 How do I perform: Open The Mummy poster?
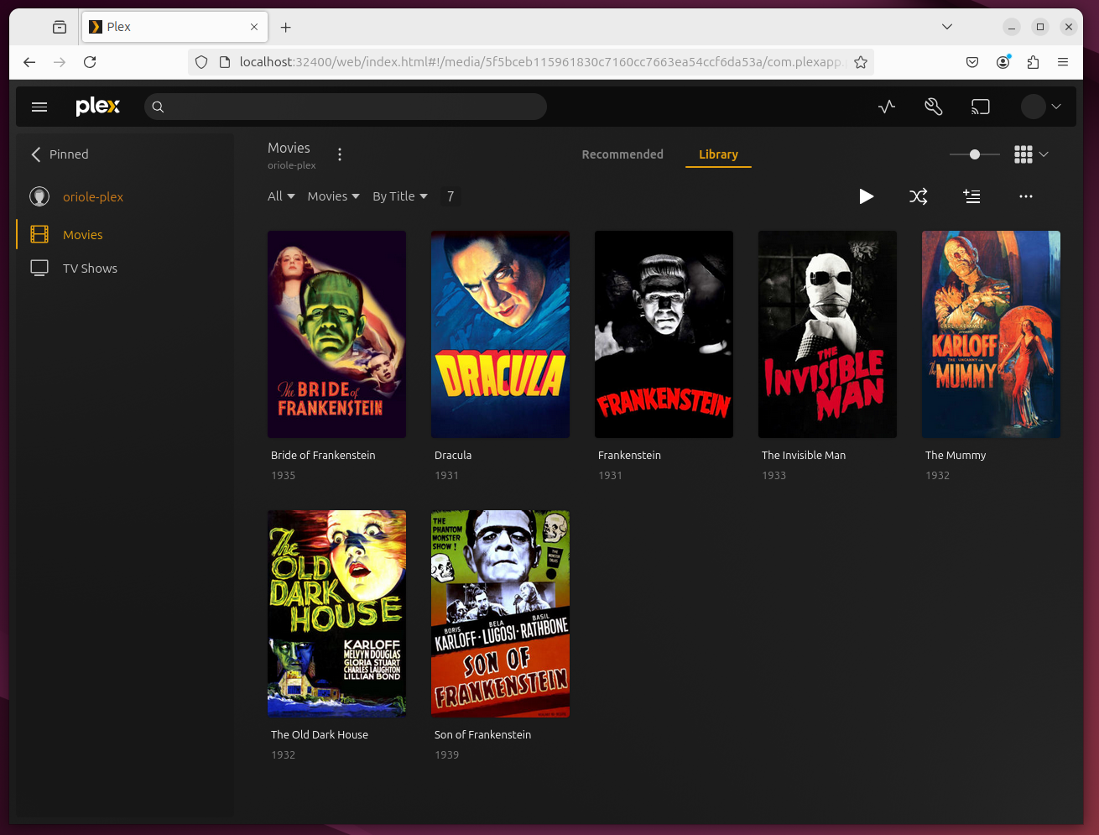coord(991,334)
